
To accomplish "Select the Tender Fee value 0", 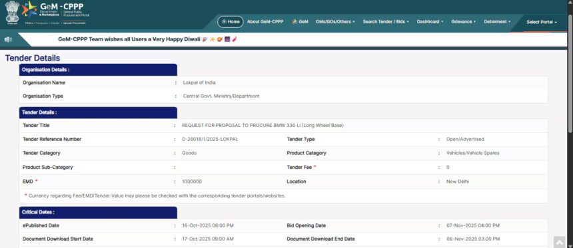I will point(448,168).
